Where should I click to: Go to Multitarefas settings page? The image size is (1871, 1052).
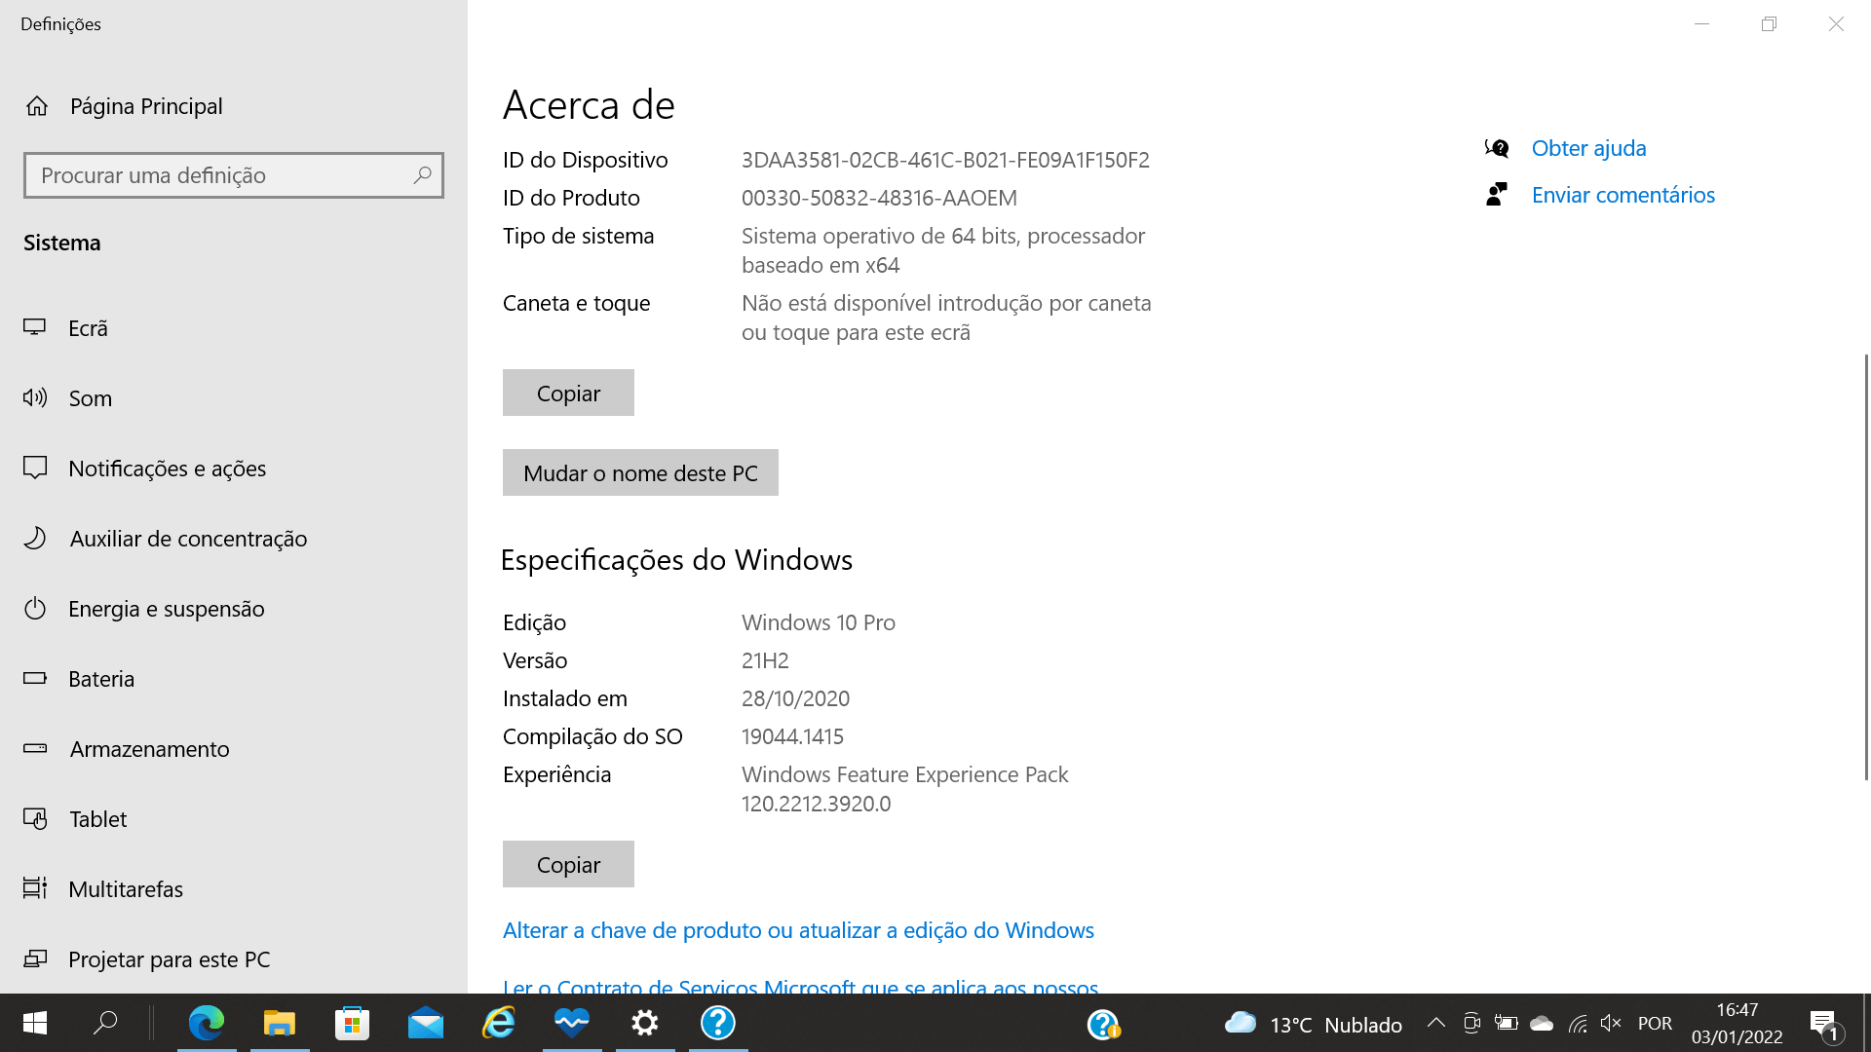tap(126, 889)
